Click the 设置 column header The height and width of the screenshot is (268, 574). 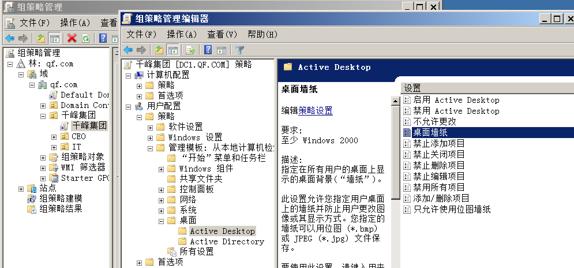pos(487,88)
